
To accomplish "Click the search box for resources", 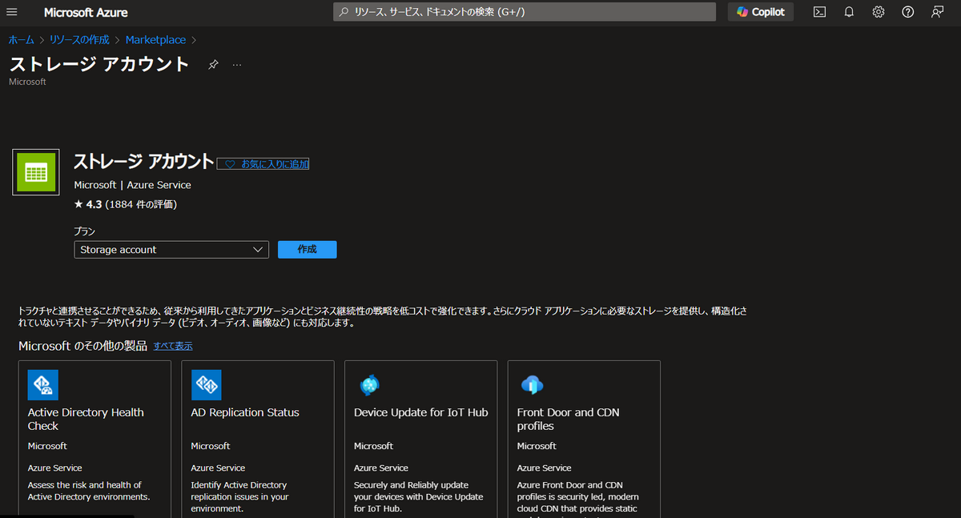I will coord(525,12).
